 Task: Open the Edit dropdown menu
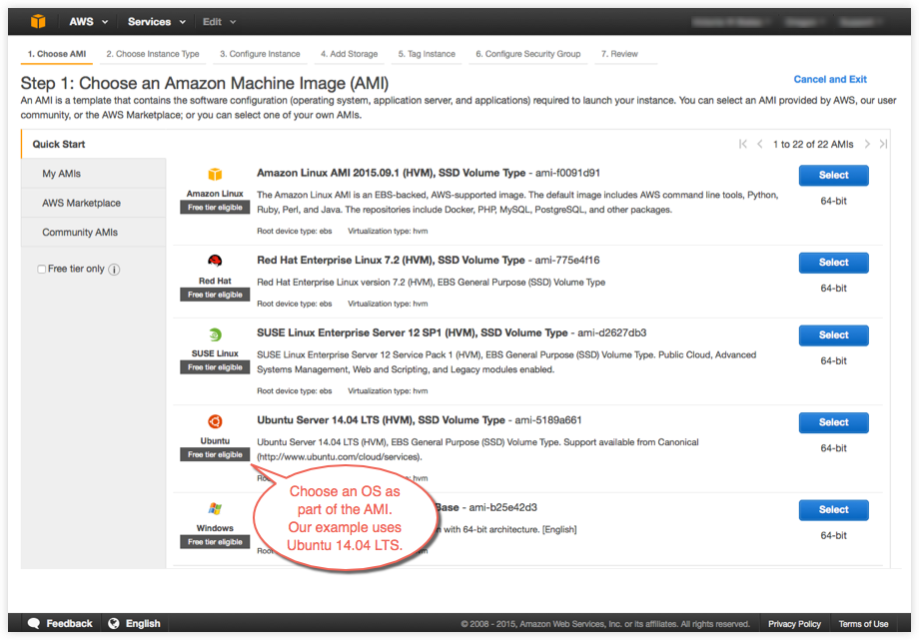point(218,20)
